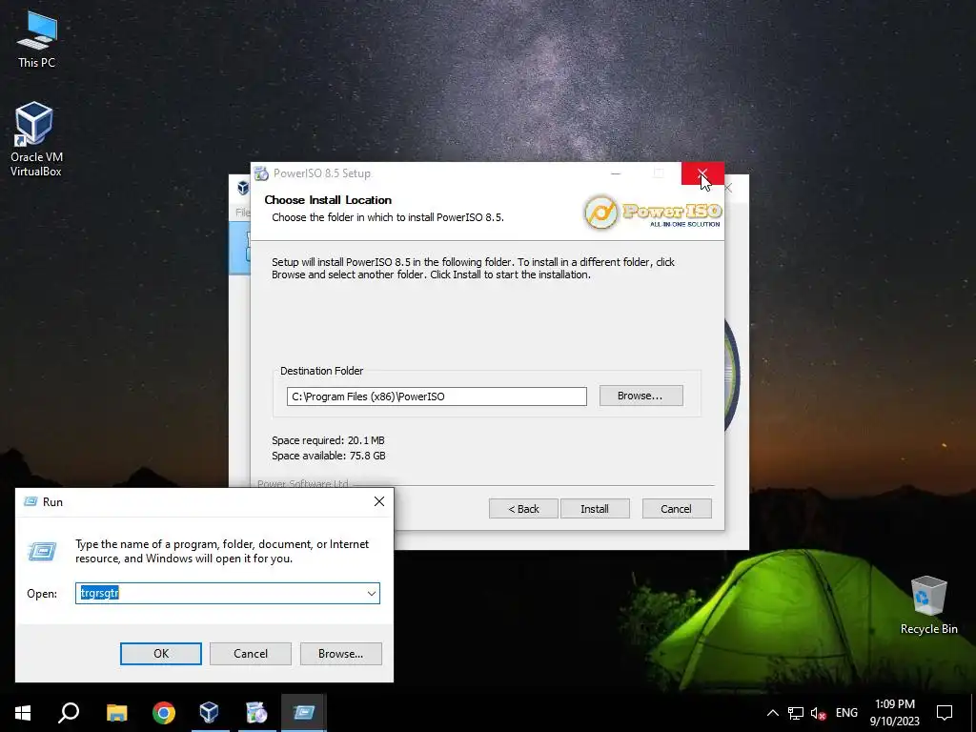Minimize the PowerISO 8.5 Setup window

pyautogui.click(x=616, y=173)
